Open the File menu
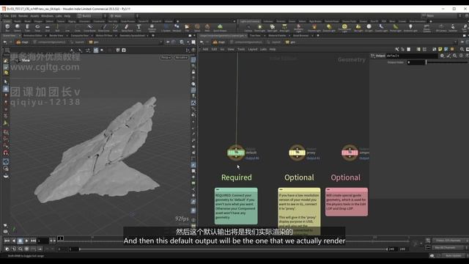The height and width of the screenshot is (264, 469). coord(7,16)
